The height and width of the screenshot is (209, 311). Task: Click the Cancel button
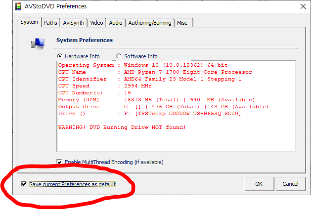pyautogui.click(x=290, y=184)
